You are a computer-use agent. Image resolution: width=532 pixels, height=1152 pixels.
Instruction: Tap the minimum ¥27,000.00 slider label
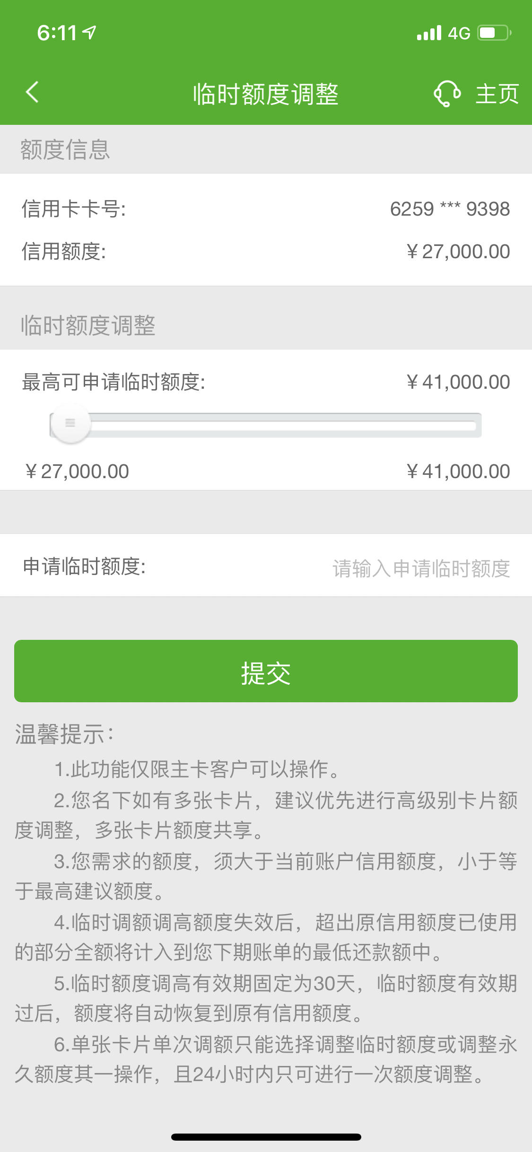pyautogui.click(x=77, y=471)
